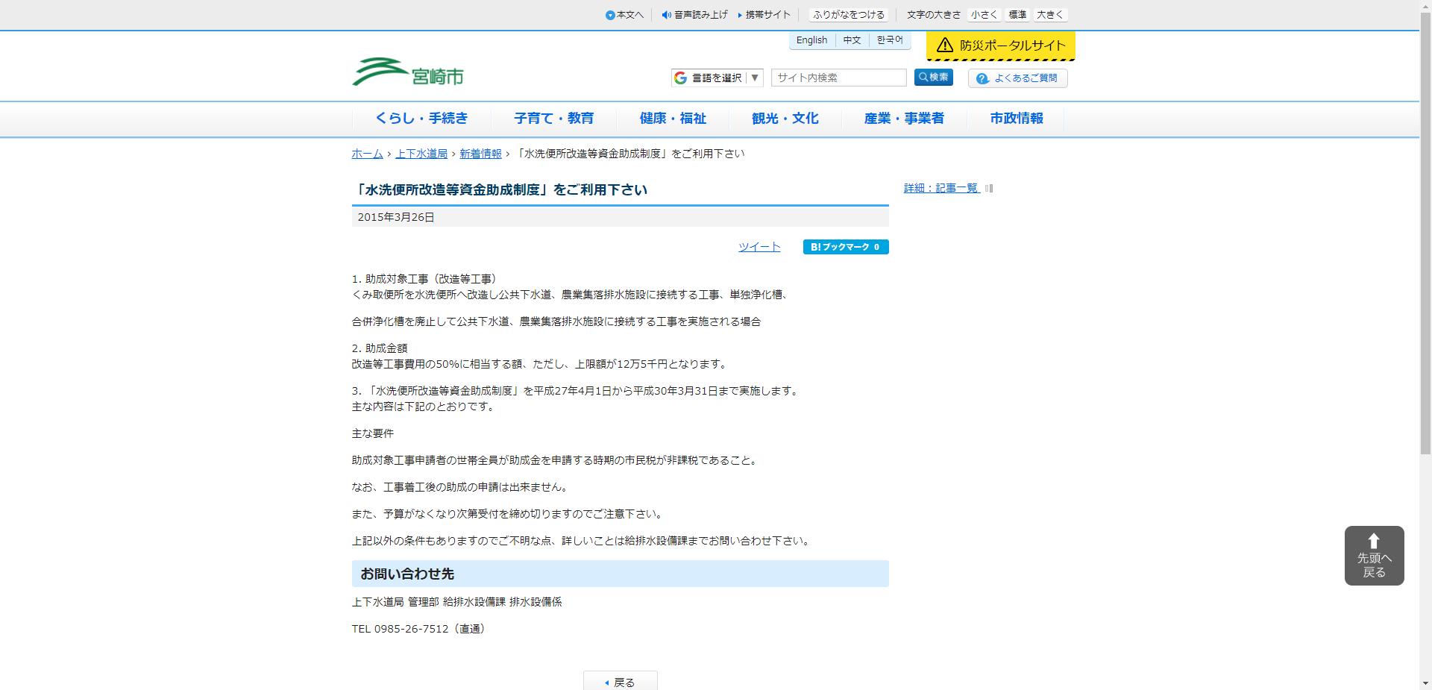Image resolution: width=1432 pixels, height=690 pixels.
Task: Open the 市政情報 navigation menu
Action: [1016, 118]
